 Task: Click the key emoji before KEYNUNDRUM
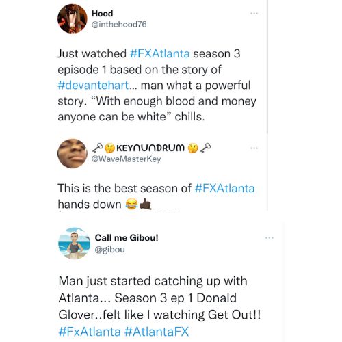point(98,148)
